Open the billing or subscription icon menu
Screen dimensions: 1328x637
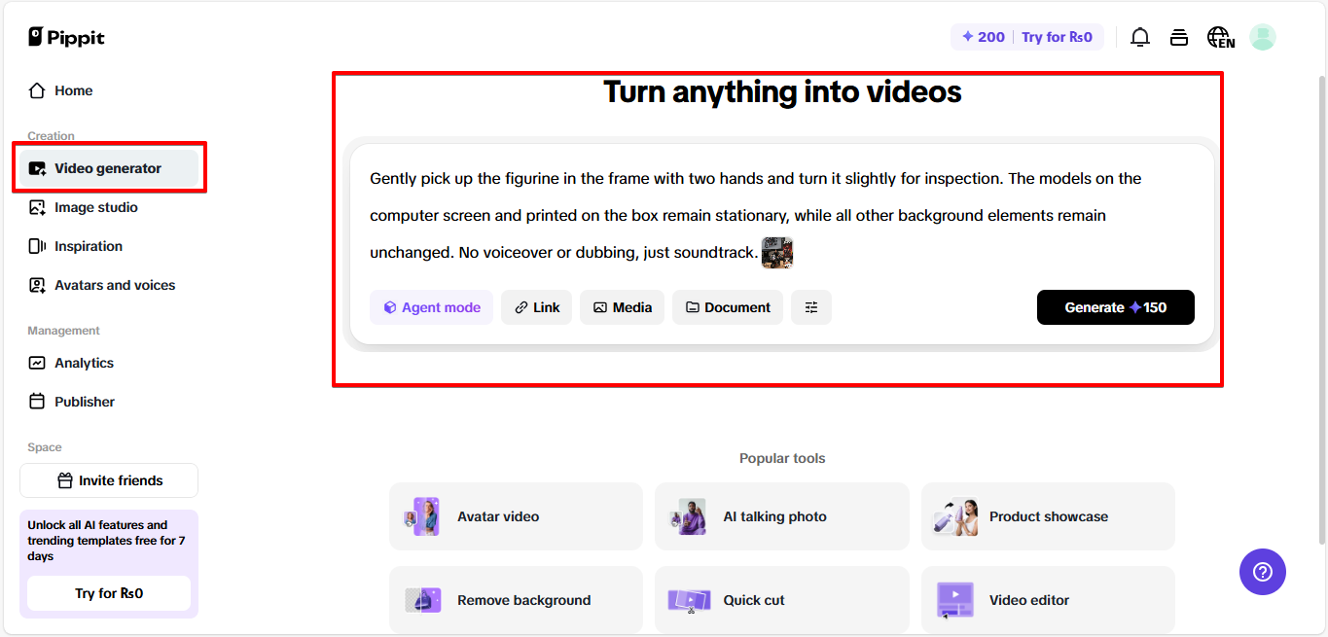[x=1179, y=36]
